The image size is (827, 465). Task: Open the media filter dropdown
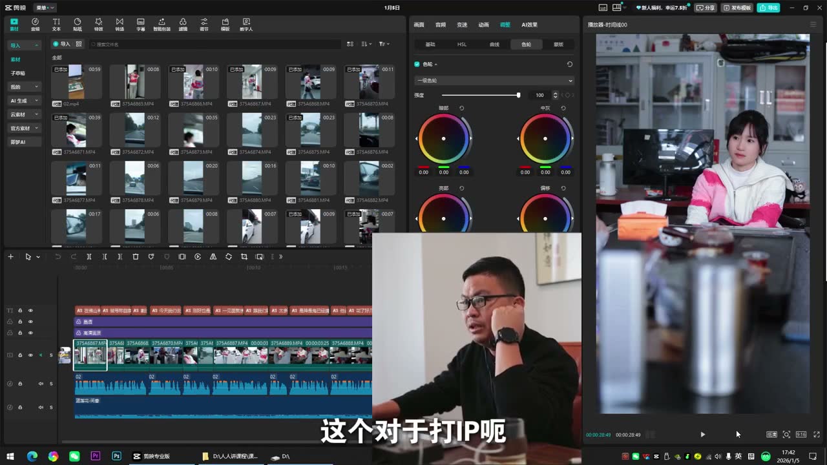point(384,44)
